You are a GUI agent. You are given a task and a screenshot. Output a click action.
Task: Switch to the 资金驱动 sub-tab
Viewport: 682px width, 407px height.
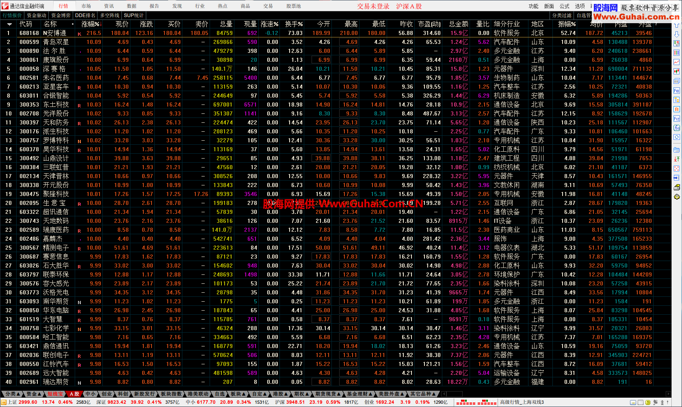coord(37,15)
